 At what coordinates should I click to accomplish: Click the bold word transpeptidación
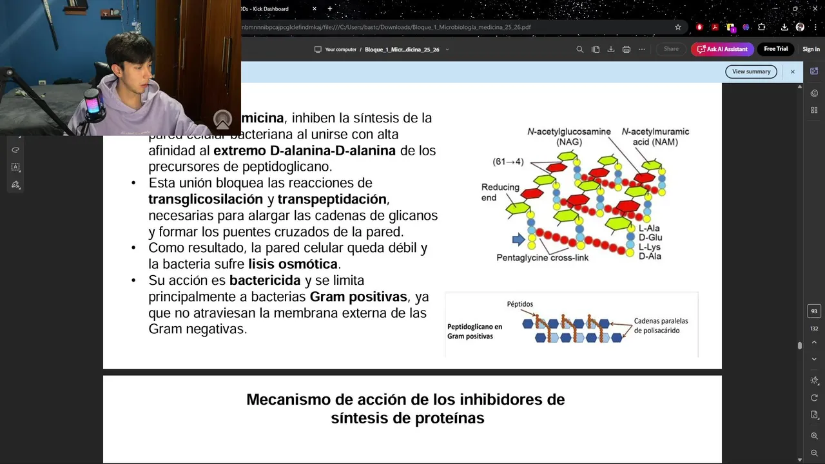[332, 199]
